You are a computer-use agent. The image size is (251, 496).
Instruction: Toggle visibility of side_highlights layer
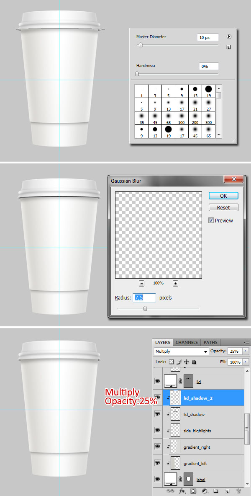coord(158,430)
